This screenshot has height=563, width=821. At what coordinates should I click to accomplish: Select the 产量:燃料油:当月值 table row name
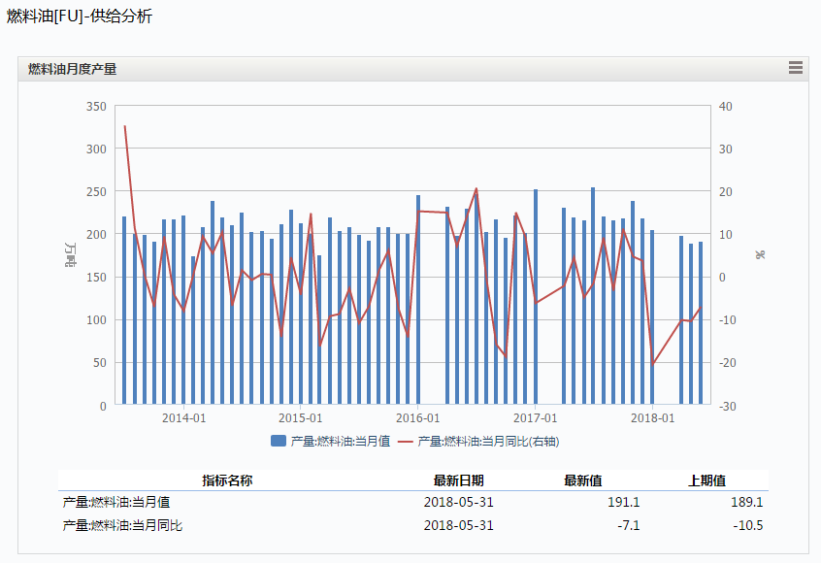116,503
